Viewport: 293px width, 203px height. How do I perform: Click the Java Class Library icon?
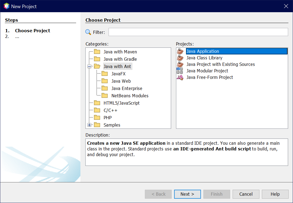click(180, 58)
